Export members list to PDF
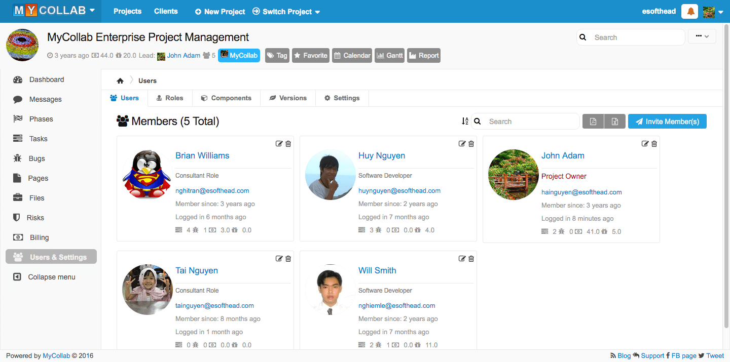 (593, 122)
